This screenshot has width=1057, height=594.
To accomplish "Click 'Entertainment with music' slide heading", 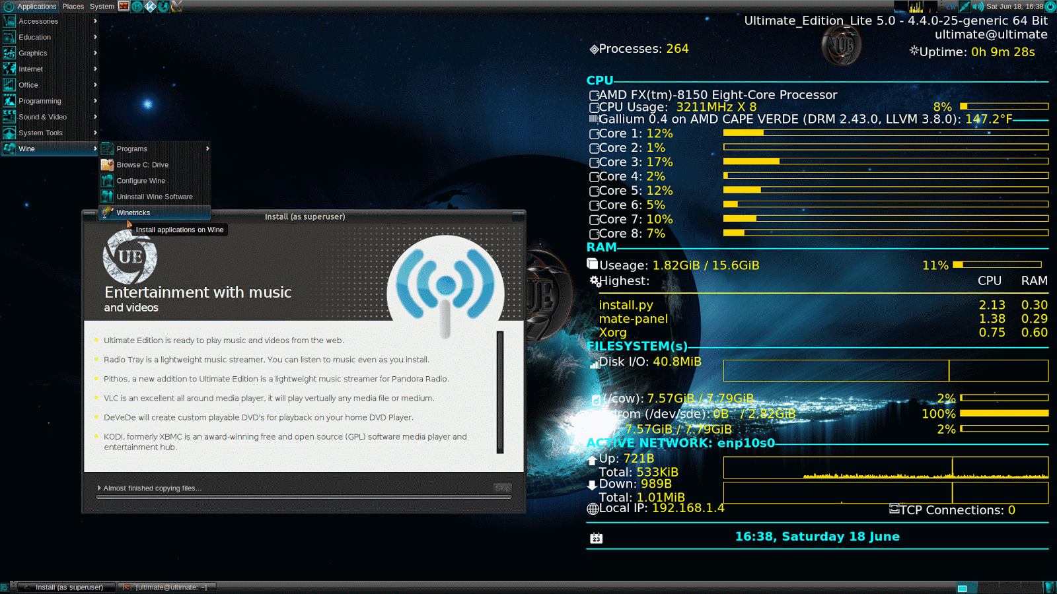I will (198, 292).
